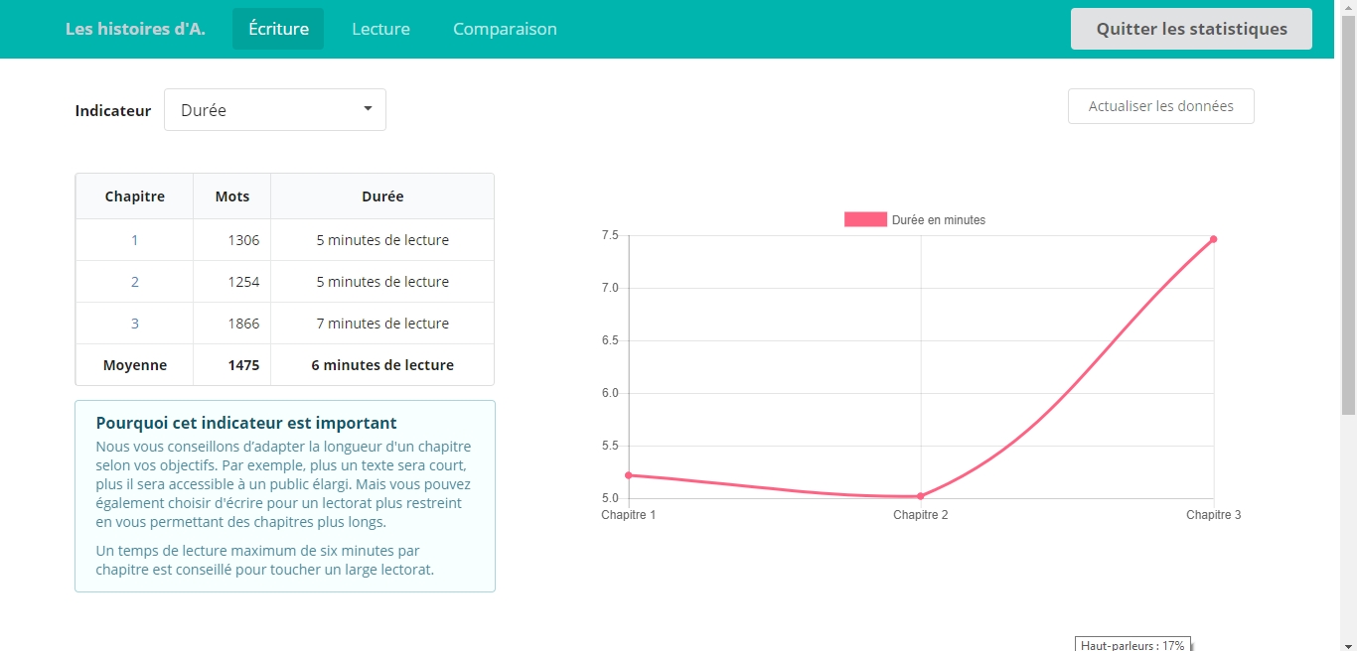Open chapter 1 link in the table
The image size is (1357, 651).
[135, 240]
